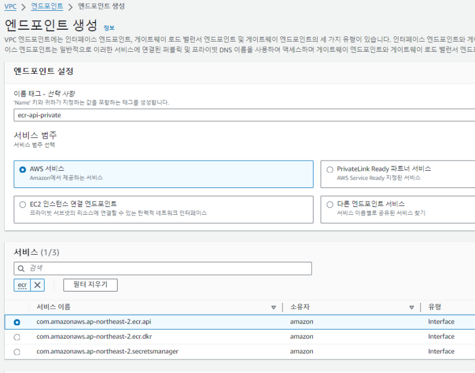Sort by 서비스 이름 column arrow
The height and width of the screenshot is (373, 475).
click(273, 308)
